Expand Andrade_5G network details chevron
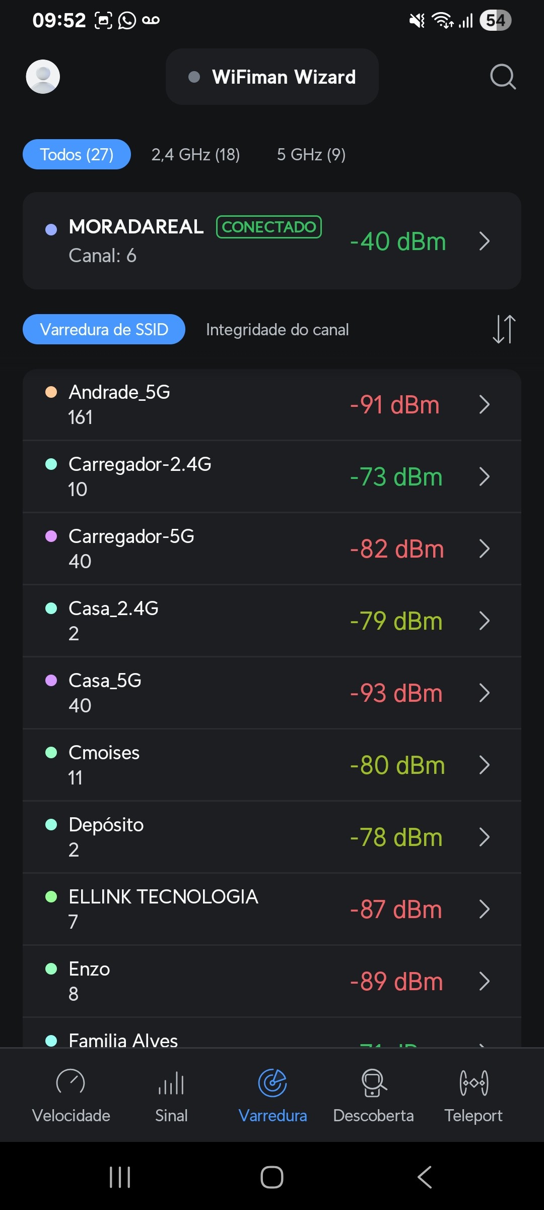The width and height of the screenshot is (544, 1210). pos(484,404)
